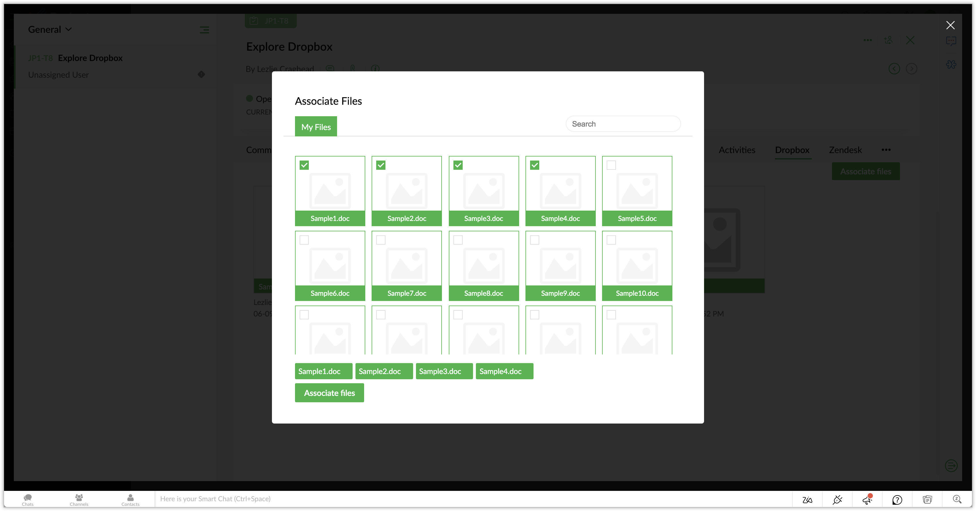Open the more tabs ellipsis menu
This screenshot has width=976, height=511.
886,150
